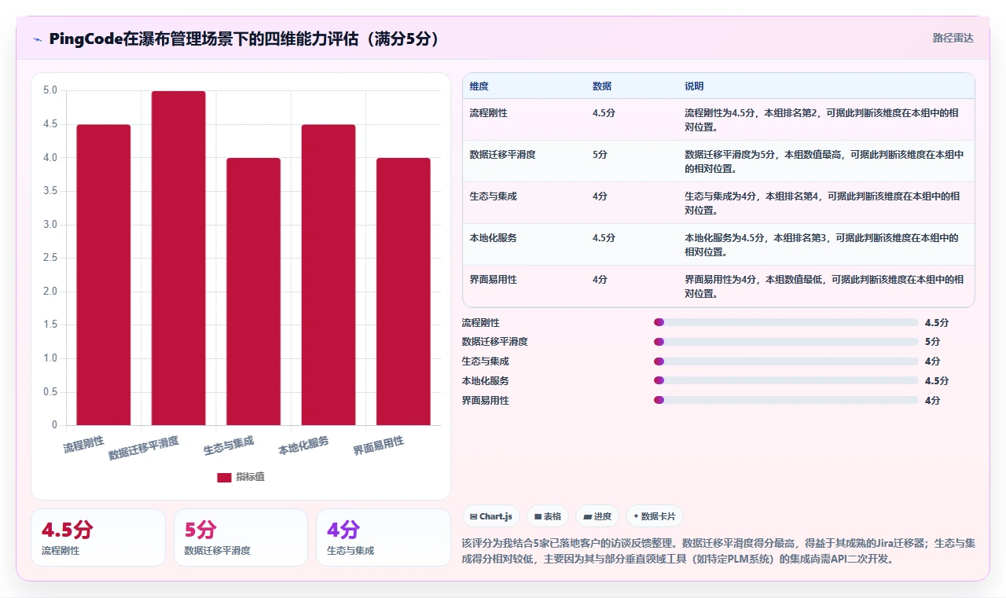The height and width of the screenshot is (598, 1006).
Task: Select the 数据卡片 tag chip
Action: 655,516
